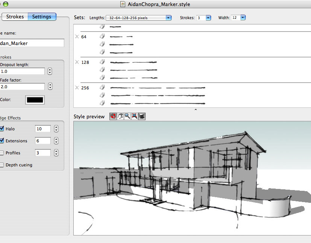Click the Extensions value field

coord(42,141)
